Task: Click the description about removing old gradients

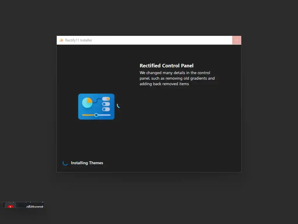Action: 177,78
